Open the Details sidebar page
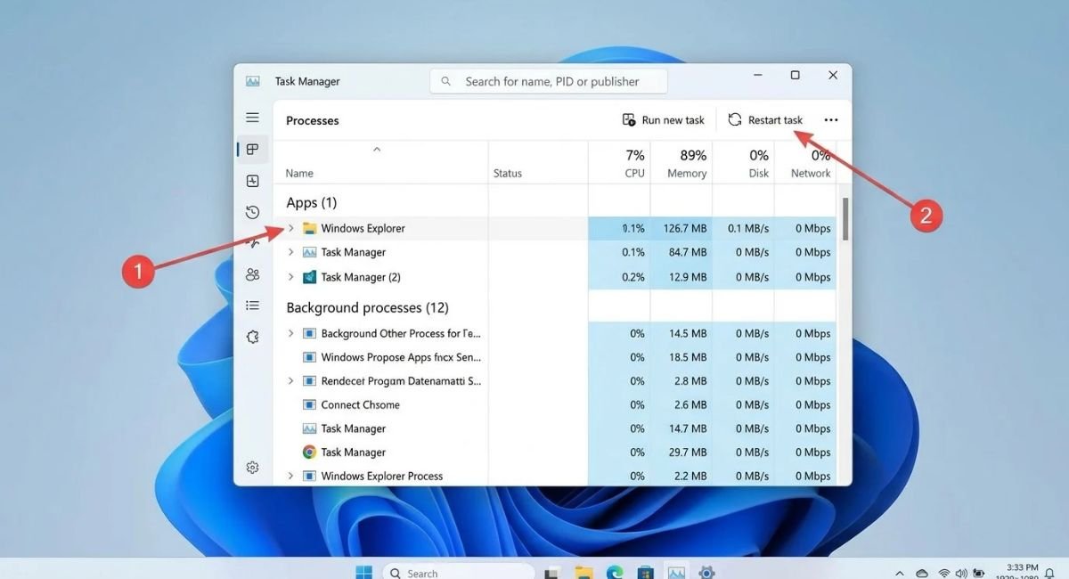The height and width of the screenshot is (579, 1069). (252, 306)
